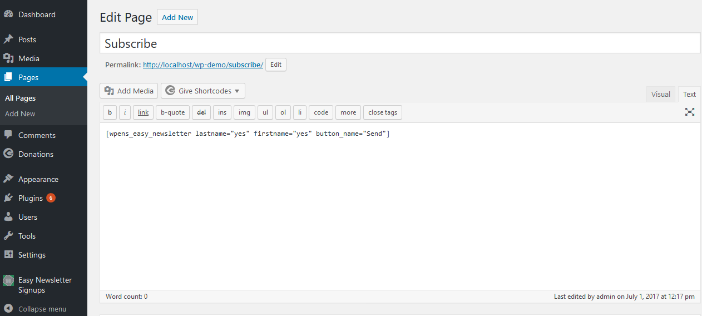This screenshot has width=702, height=316.
Task: Switch to the Visual editor tab
Action: [661, 94]
